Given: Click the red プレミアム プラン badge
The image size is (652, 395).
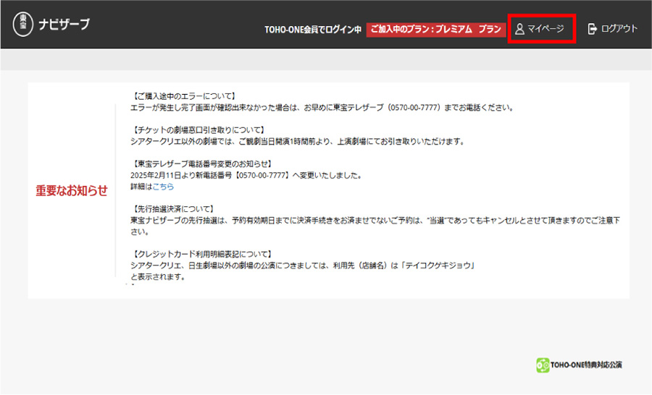Looking at the screenshot, I should (x=435, y=30).
